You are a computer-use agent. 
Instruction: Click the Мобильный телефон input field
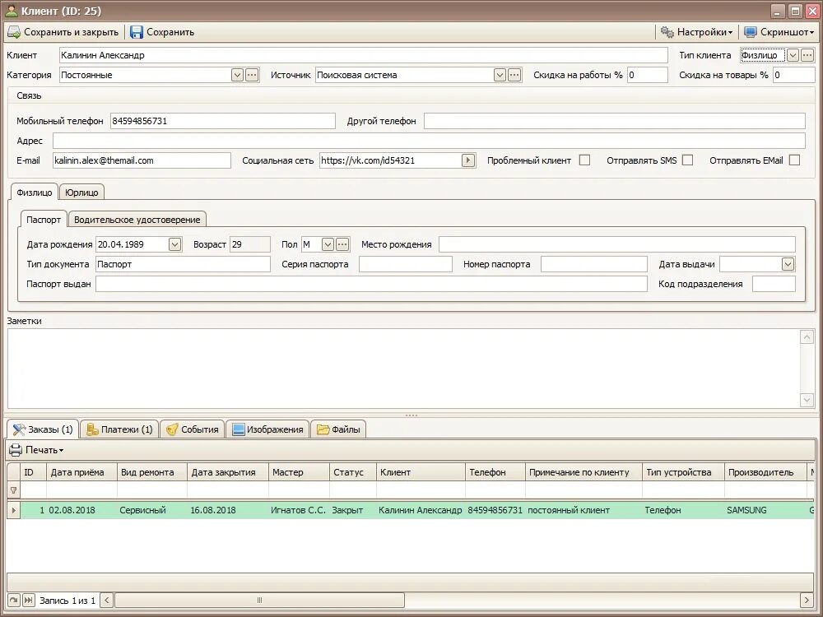tap(222, 121)
